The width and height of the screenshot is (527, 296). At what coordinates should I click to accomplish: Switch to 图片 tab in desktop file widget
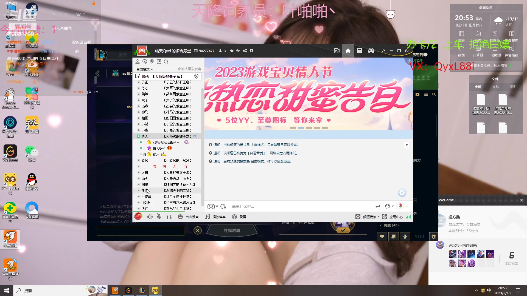point(513,87)
